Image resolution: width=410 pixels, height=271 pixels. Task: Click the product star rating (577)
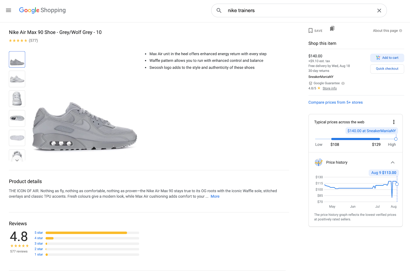tap(23, 41)
